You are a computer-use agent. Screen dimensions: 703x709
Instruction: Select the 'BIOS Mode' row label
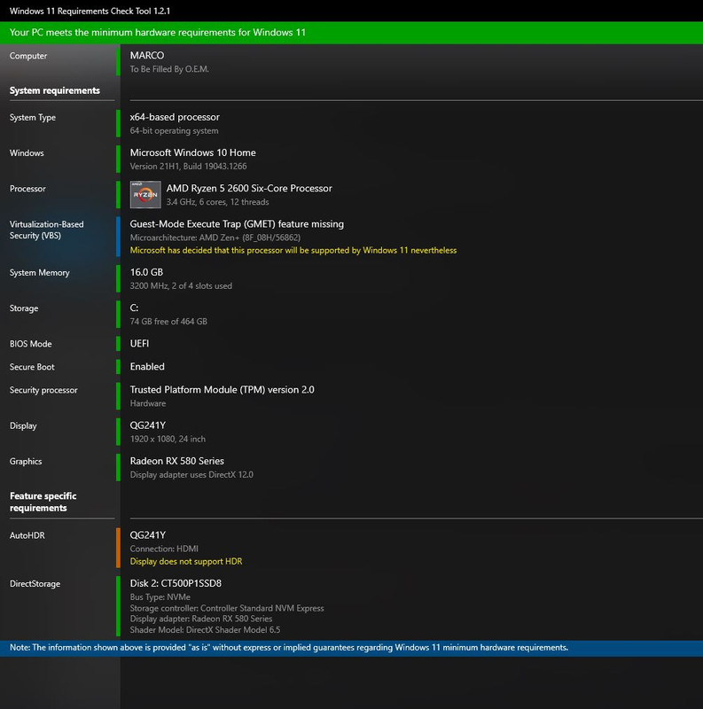pos(31,344)
